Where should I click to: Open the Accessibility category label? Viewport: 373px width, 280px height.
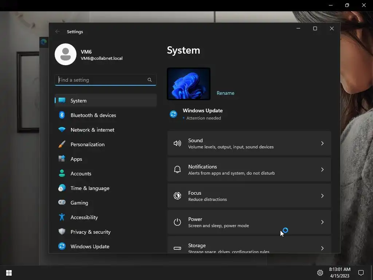tap(84, 217)
